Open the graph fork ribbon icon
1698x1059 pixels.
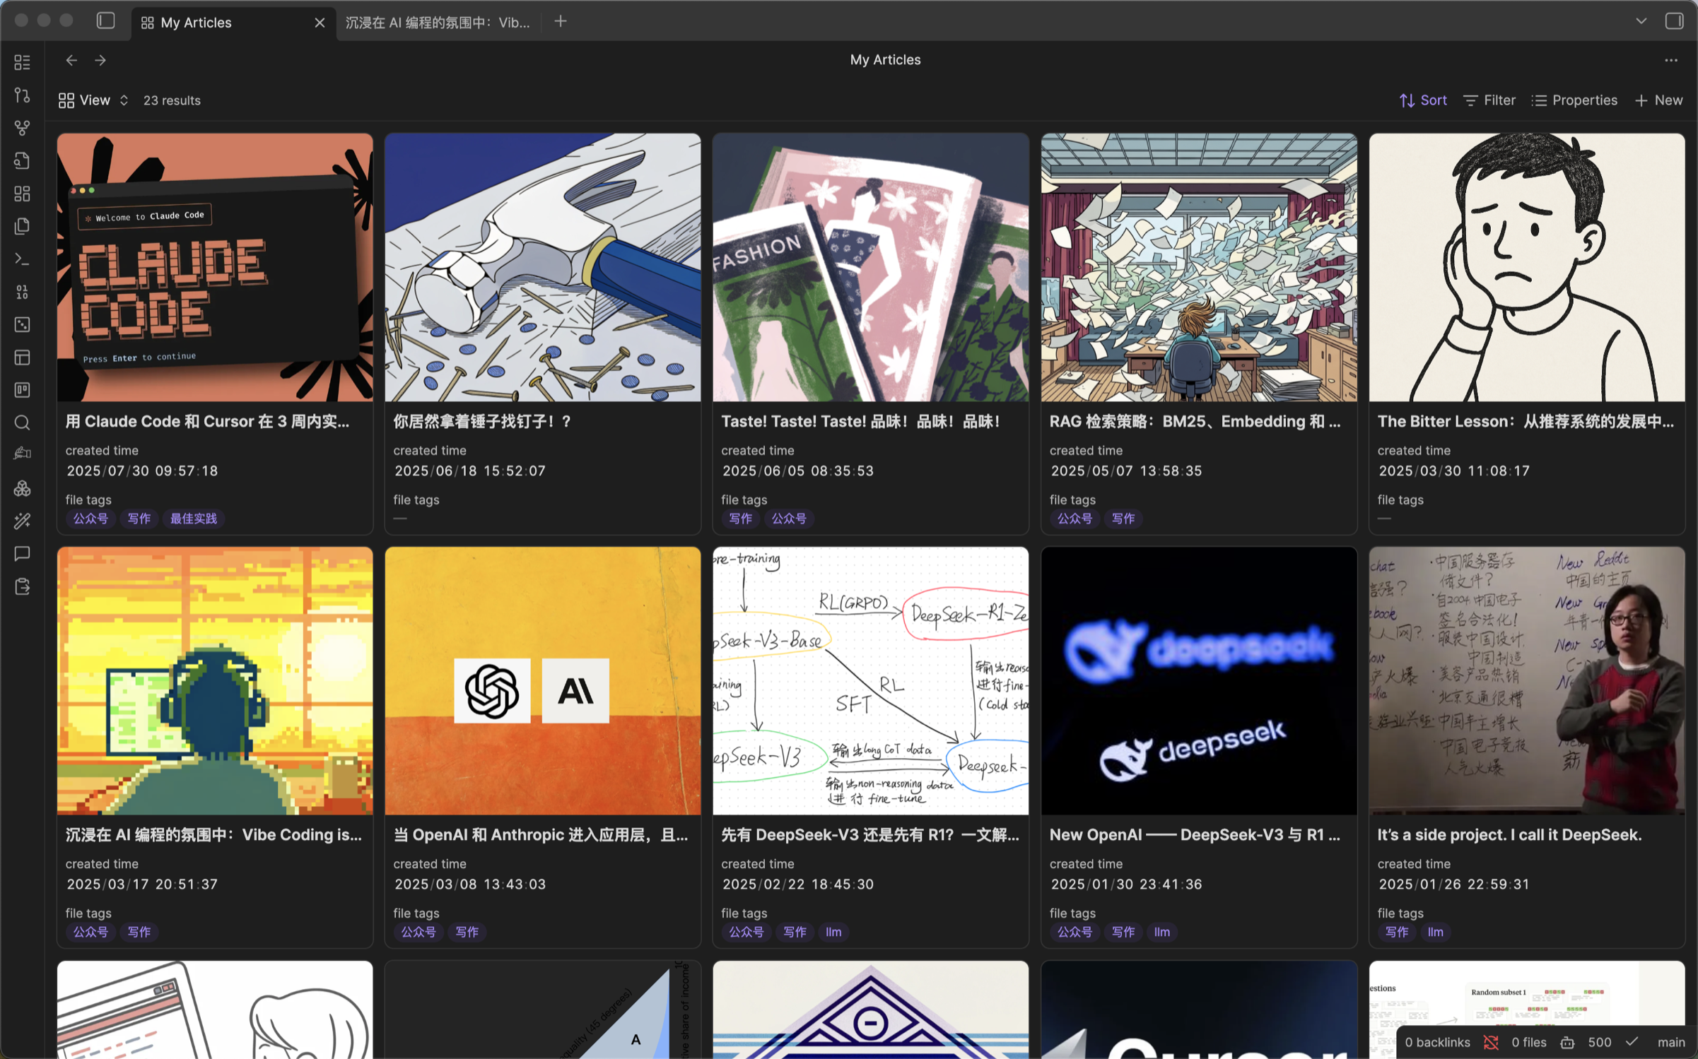point(22,128)
